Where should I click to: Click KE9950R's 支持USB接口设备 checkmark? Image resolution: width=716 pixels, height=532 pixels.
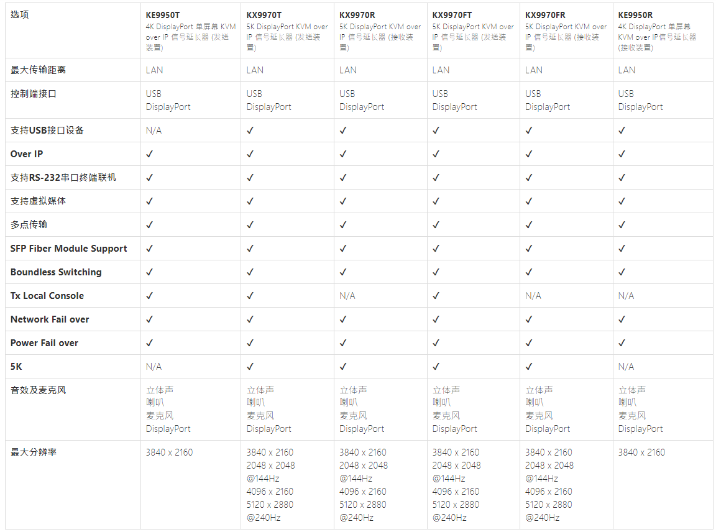pyautogui.click(x=622, y=131)
